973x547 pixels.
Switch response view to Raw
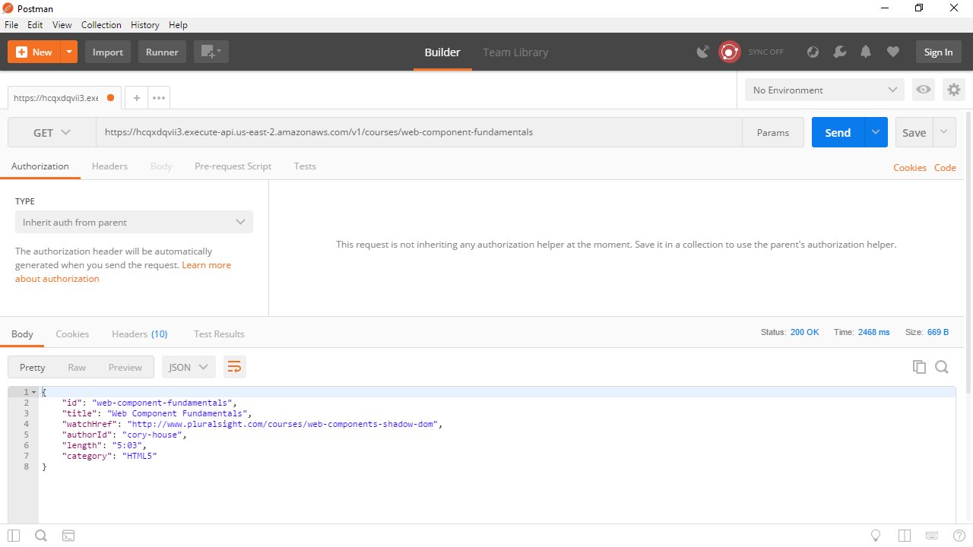click(77, 367)
